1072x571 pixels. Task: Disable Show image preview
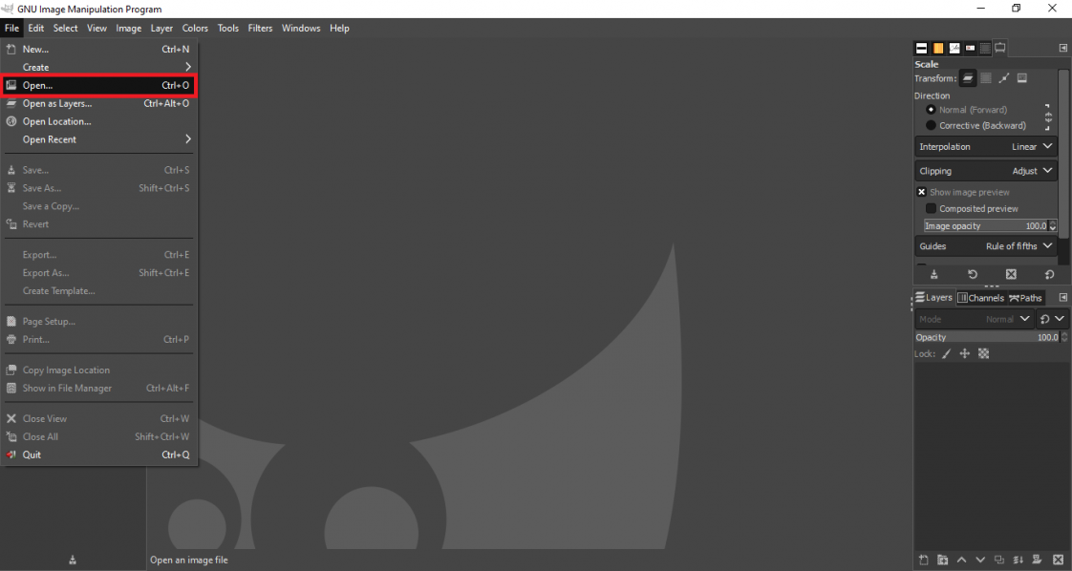coord(921,191)
